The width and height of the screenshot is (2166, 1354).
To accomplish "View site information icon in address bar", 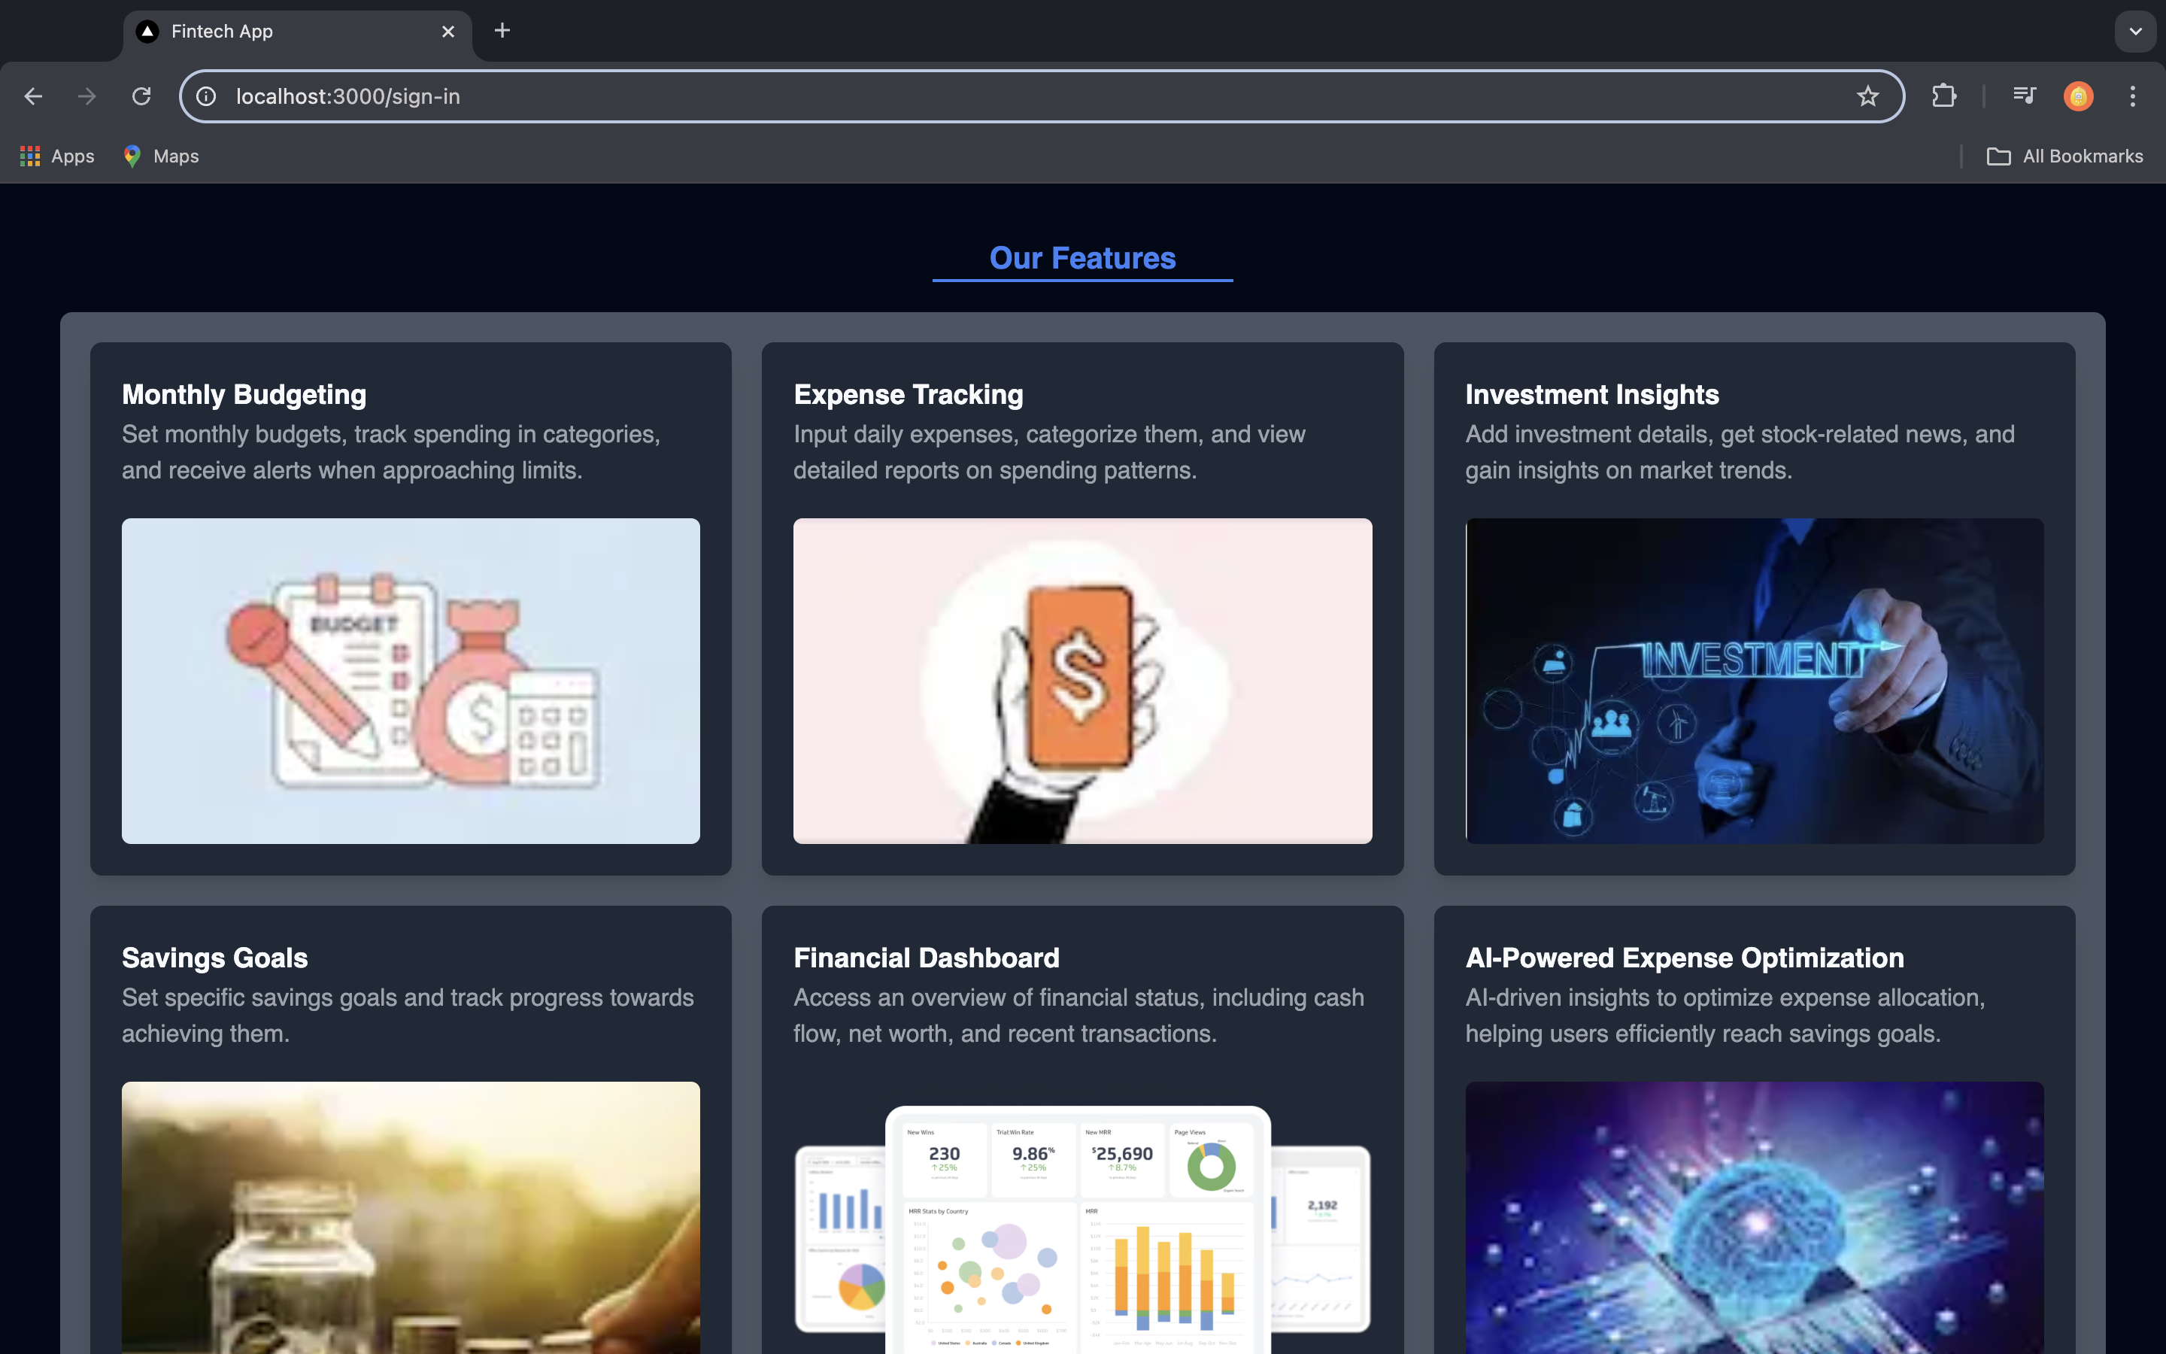I will (207, 96).
